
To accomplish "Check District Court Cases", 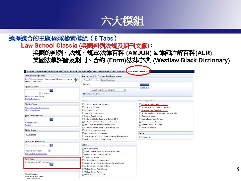I will [x=83, y=116].
